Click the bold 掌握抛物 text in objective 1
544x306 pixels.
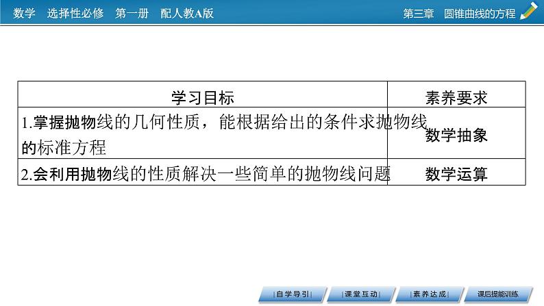[62, 123]
